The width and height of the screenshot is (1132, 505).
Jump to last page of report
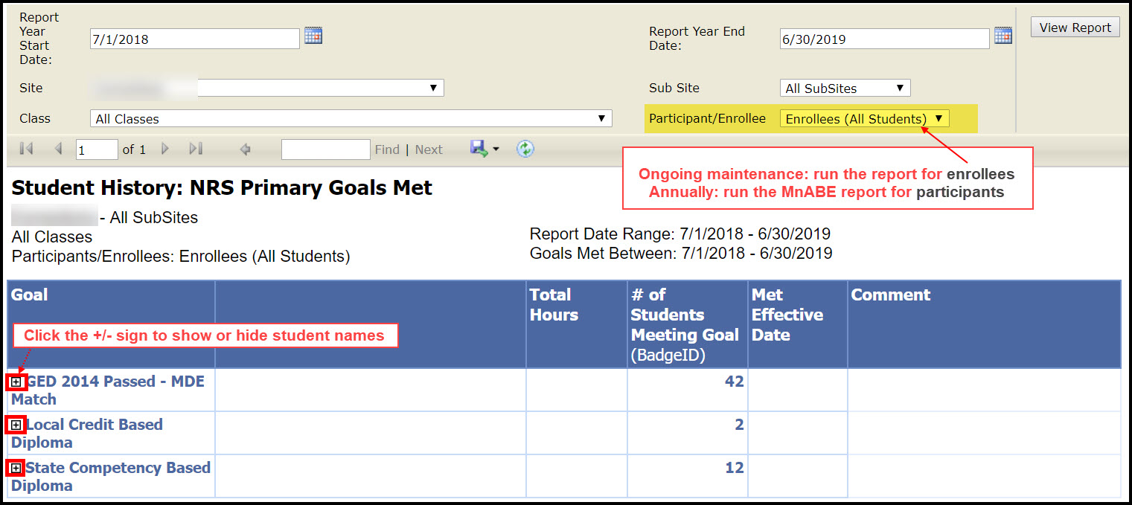pos(196,149)
